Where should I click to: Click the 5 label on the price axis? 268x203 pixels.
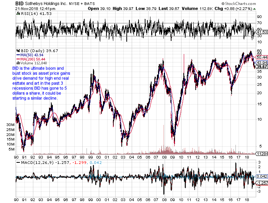(260, 146)
